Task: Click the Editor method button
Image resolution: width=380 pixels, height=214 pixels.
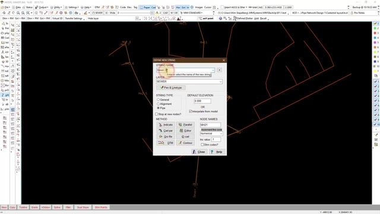Action: point(185,131)
